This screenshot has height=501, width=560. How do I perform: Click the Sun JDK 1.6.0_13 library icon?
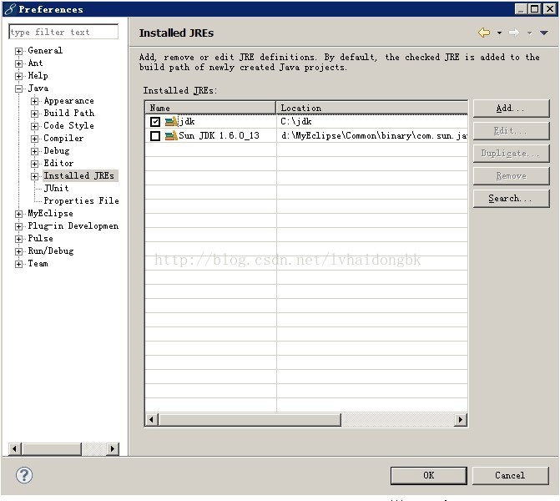click(x=171, y=136)
